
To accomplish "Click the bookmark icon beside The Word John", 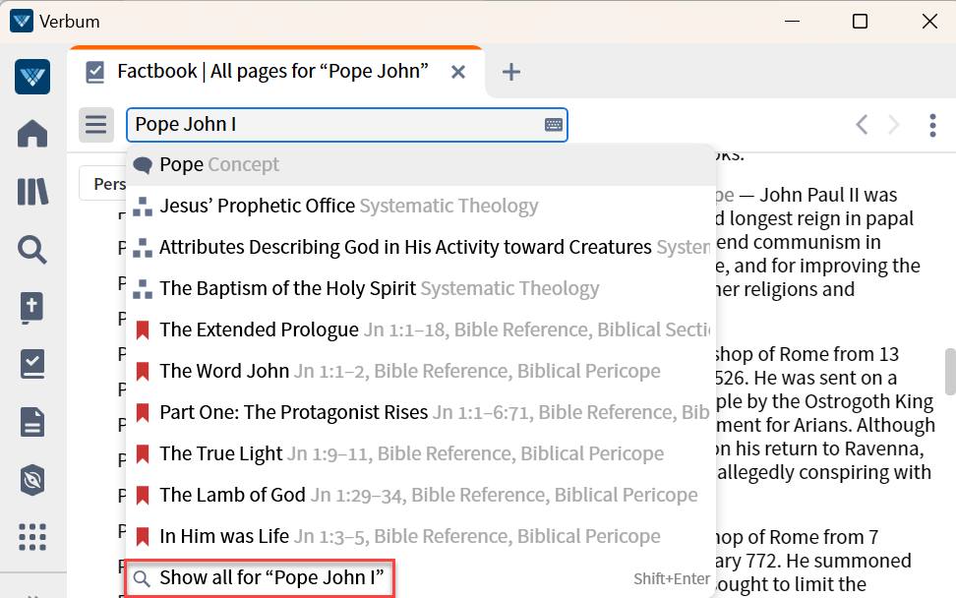I will click(143, 371).
